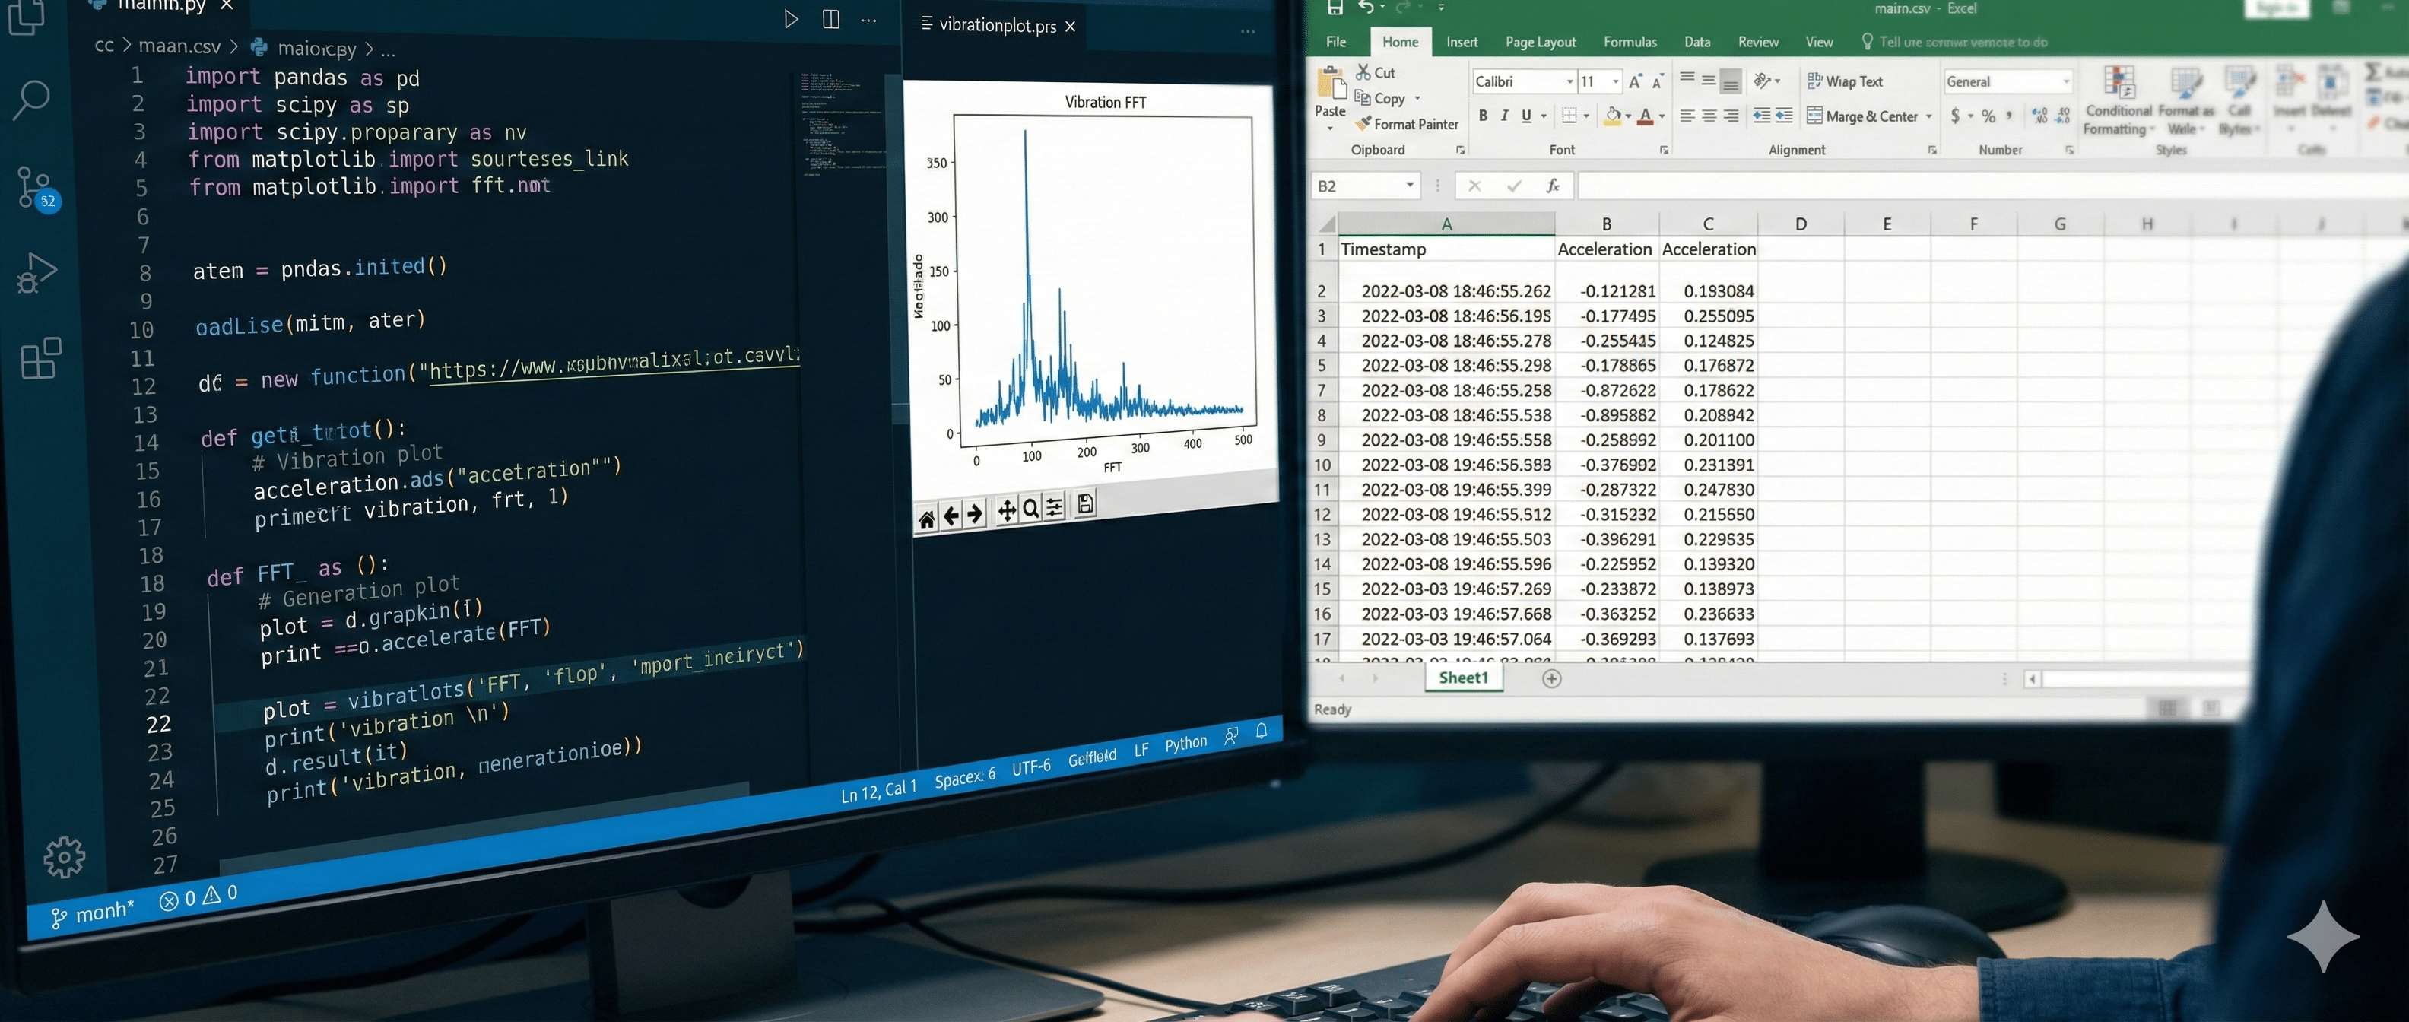Open the Name Box dropdown showing B2
The image size is (2409, 1022).
tap(1412, 185)
